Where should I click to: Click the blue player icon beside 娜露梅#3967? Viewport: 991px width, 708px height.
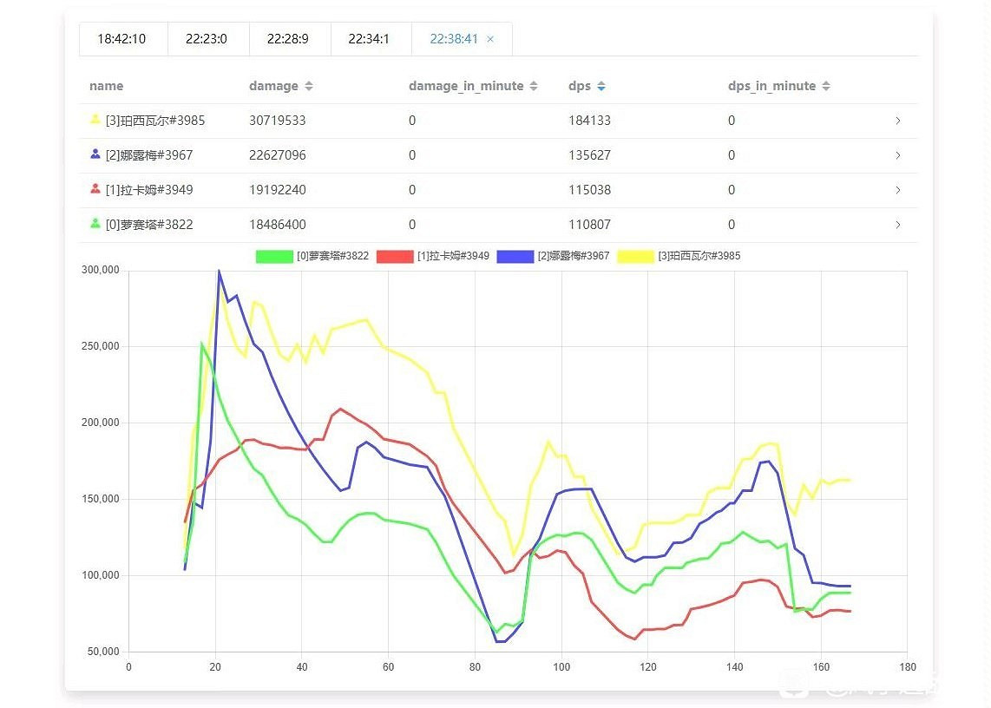tap(95, 154)
